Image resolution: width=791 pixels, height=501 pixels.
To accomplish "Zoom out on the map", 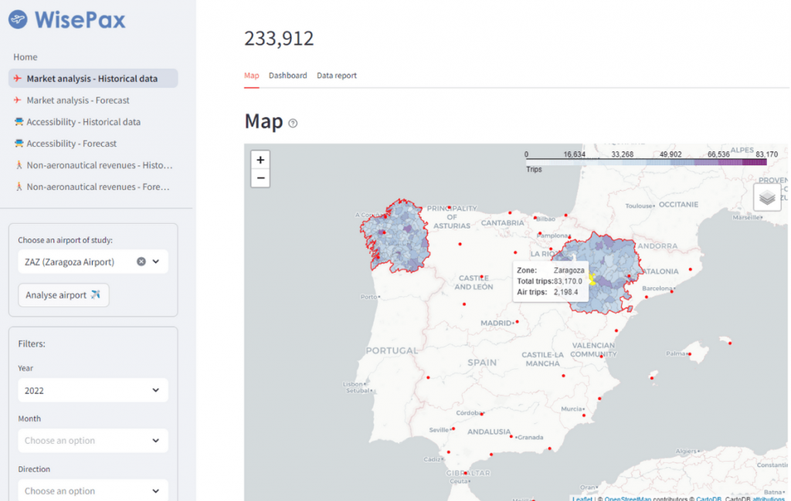I will tap(261, 178).
